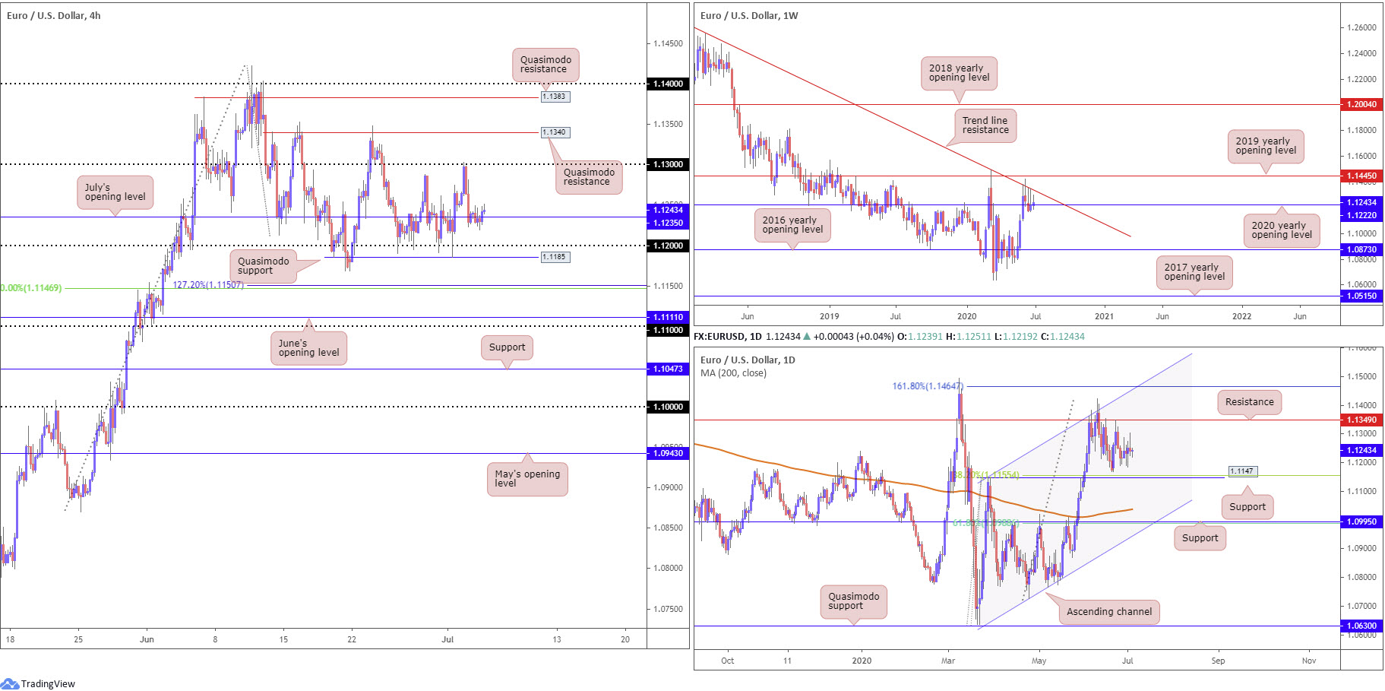Image resolution: width=1385 pixels, height=691 pixels.
Task: Click the 1.1340 price tag on the 4h chart
Action: coord(555,132)
